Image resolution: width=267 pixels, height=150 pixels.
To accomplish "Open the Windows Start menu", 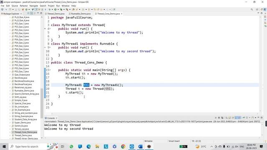I will pyautogui.click(x=4, y=146).
